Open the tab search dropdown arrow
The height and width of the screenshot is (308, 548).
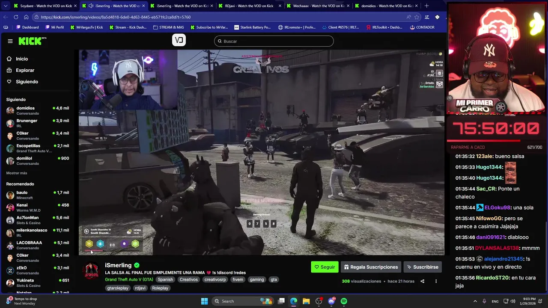point(5,6)
